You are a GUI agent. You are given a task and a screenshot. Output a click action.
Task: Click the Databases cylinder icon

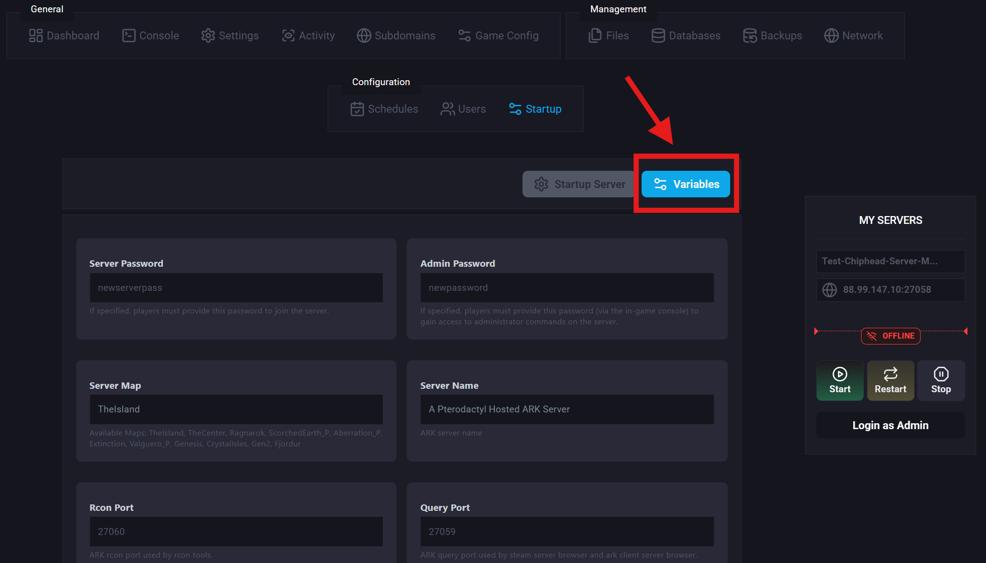658,35
